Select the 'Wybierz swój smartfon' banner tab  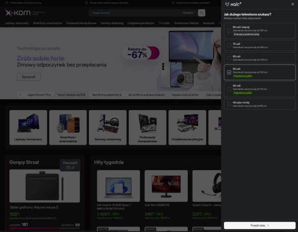coord(185,95)
